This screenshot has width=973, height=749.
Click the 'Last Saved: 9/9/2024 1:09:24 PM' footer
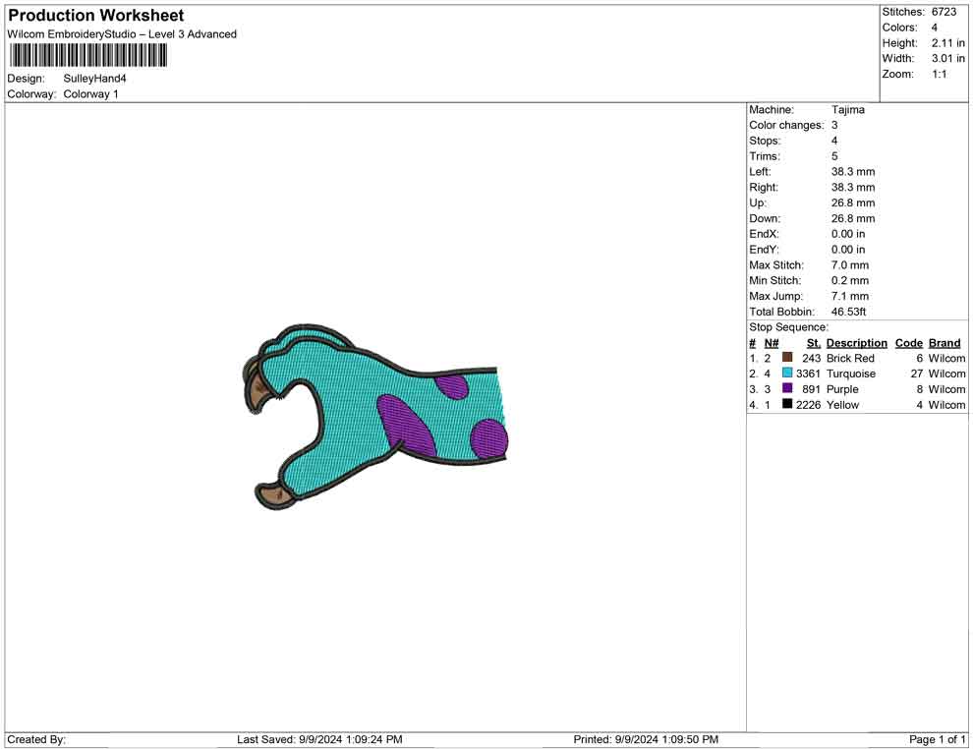point(319,739)
